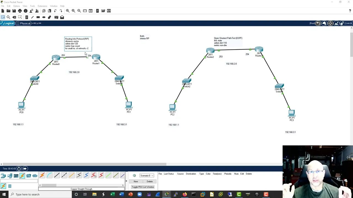Click taskbar search box
The height and width of the screenshot is (198, 353).
(40, 194)
